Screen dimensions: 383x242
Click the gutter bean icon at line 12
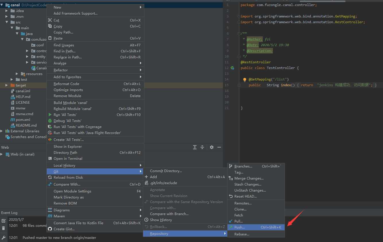pyautogui.click(x=232, y=68)
